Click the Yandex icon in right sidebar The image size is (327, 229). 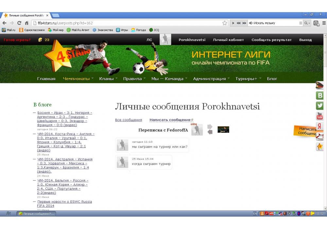click(319, 126)
